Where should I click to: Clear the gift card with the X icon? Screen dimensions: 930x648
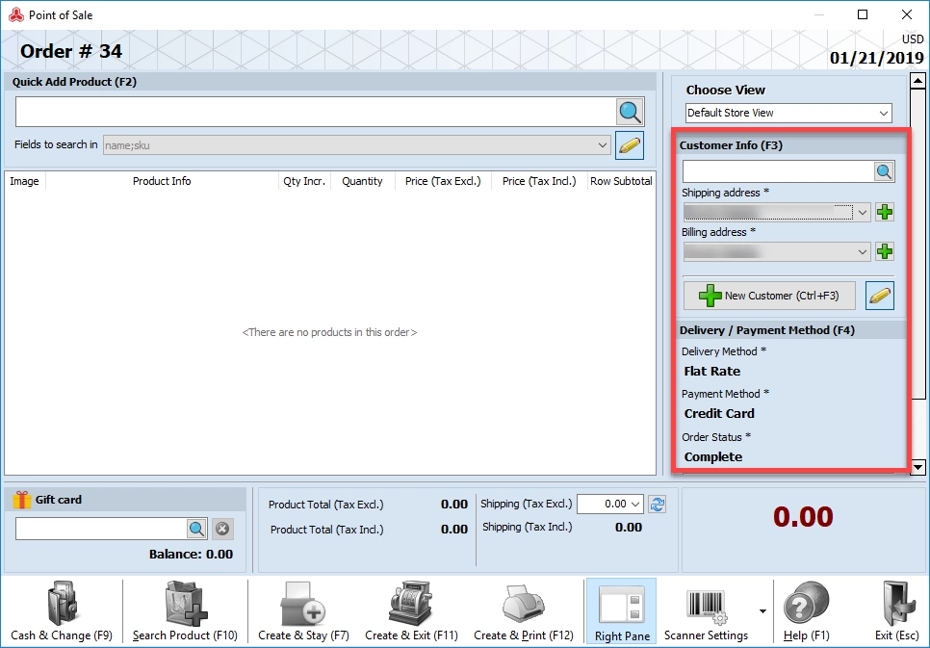(x=222, y=529)
